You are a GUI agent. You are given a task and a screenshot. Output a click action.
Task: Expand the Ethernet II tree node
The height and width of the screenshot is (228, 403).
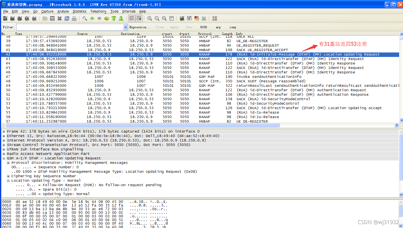click(4, 136)
